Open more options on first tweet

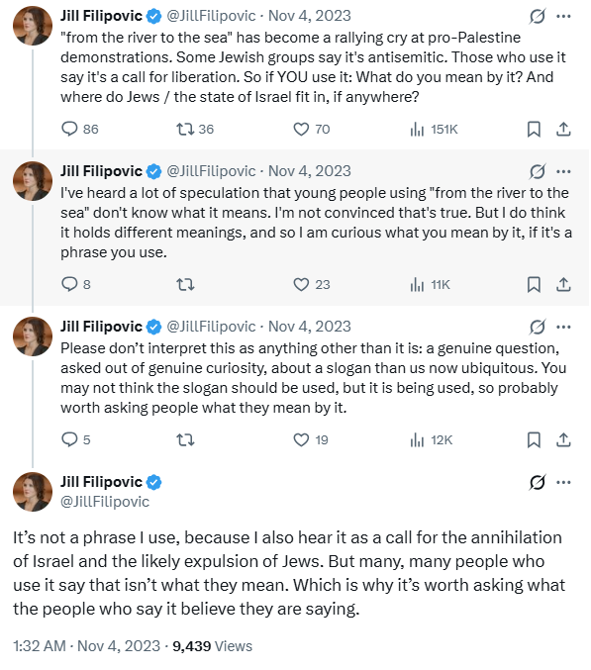point(563,16)
